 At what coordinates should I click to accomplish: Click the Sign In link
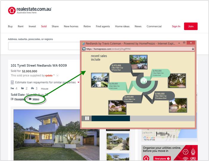pyautogui.click(x=176, y=26)
